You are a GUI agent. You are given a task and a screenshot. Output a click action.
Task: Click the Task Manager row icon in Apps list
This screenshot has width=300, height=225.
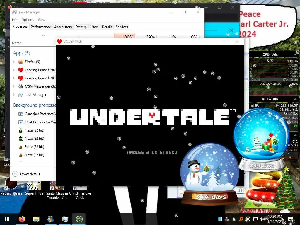click(x=21, y=95)
